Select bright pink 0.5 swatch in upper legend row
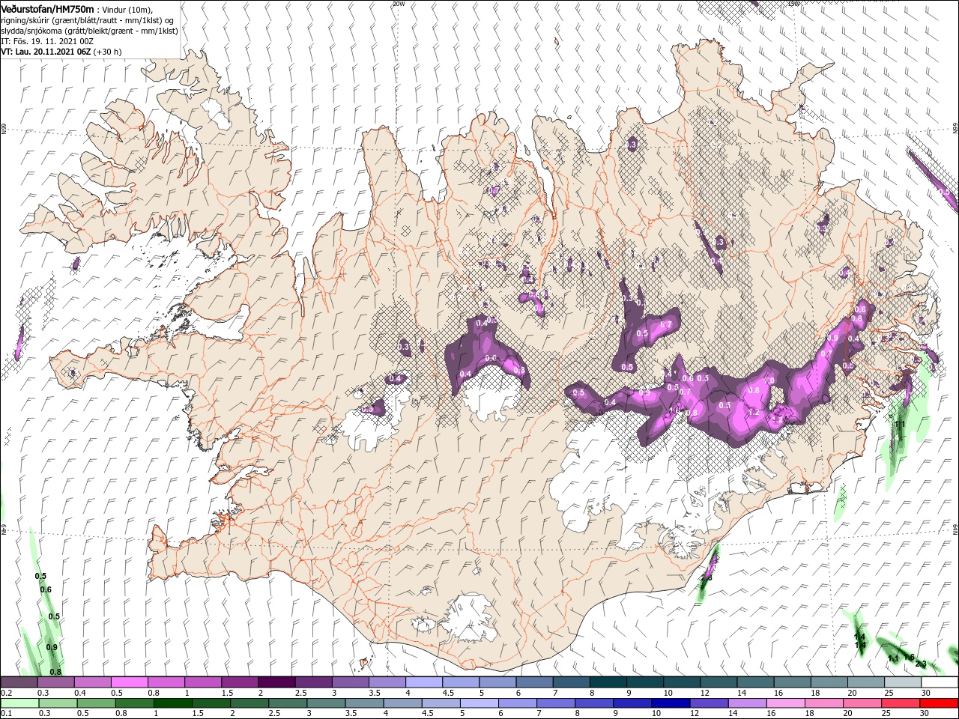Image resolution: width=959 pixels, height=719 pixels. (129, 682)
